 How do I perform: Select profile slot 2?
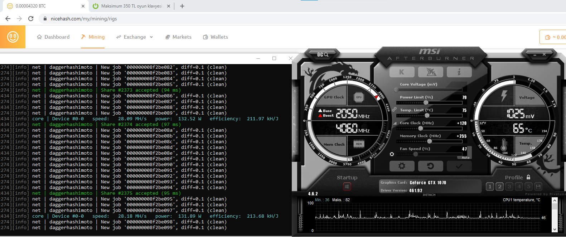point(500,187)
